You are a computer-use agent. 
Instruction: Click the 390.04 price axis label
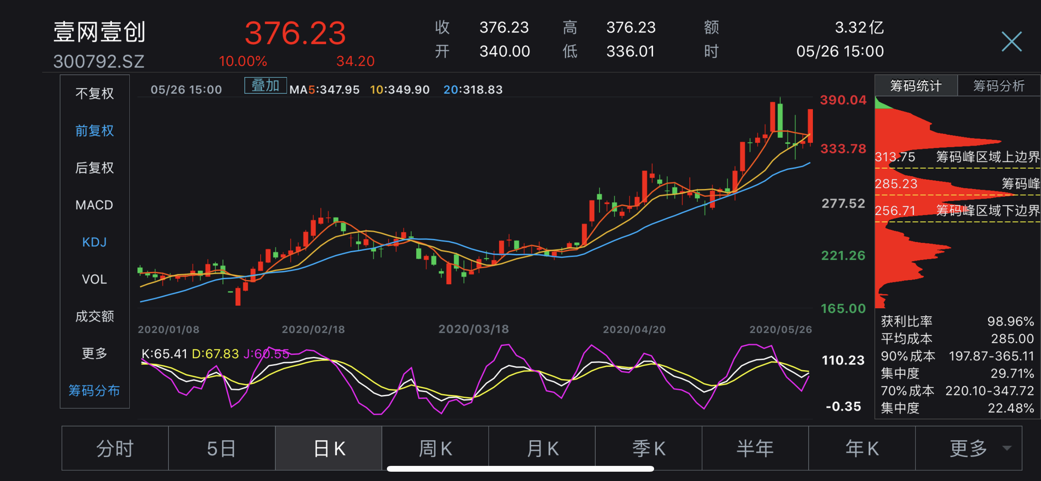[843, 100]
